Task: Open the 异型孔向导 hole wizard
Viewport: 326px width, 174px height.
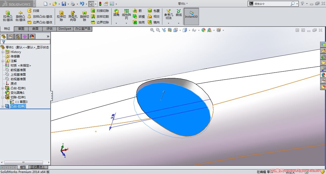Action: [x=73, y=16]
